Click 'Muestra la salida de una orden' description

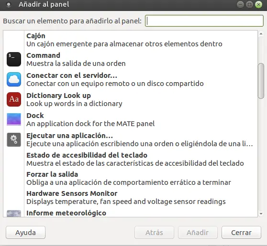point(76,64)
